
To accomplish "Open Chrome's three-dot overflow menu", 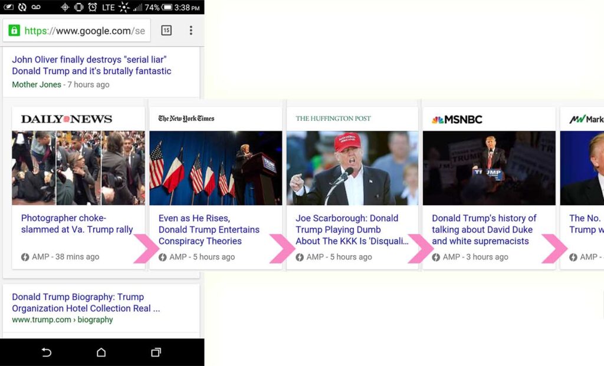I will click(x=191, y=31).
